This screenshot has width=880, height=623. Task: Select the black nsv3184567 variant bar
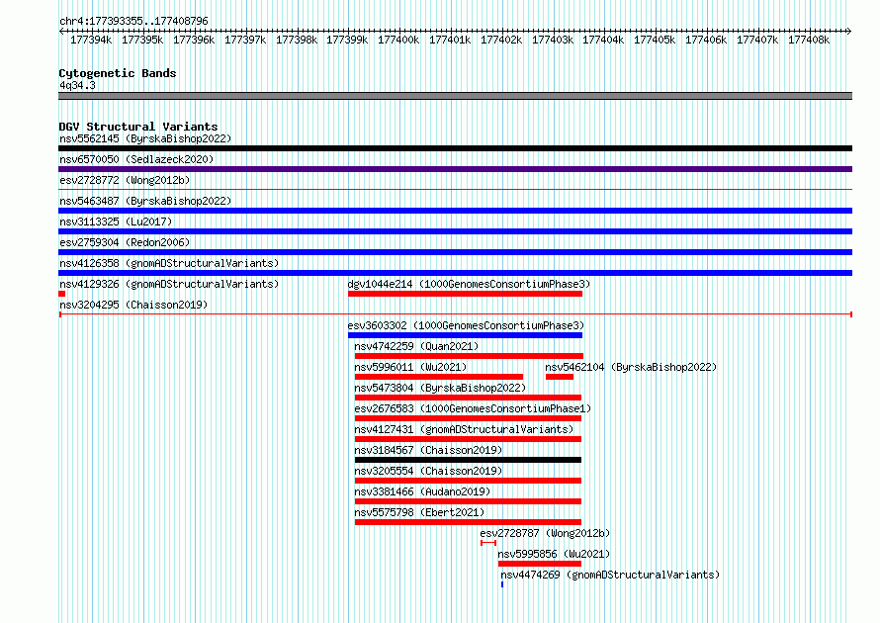click(x=468, y=460)
